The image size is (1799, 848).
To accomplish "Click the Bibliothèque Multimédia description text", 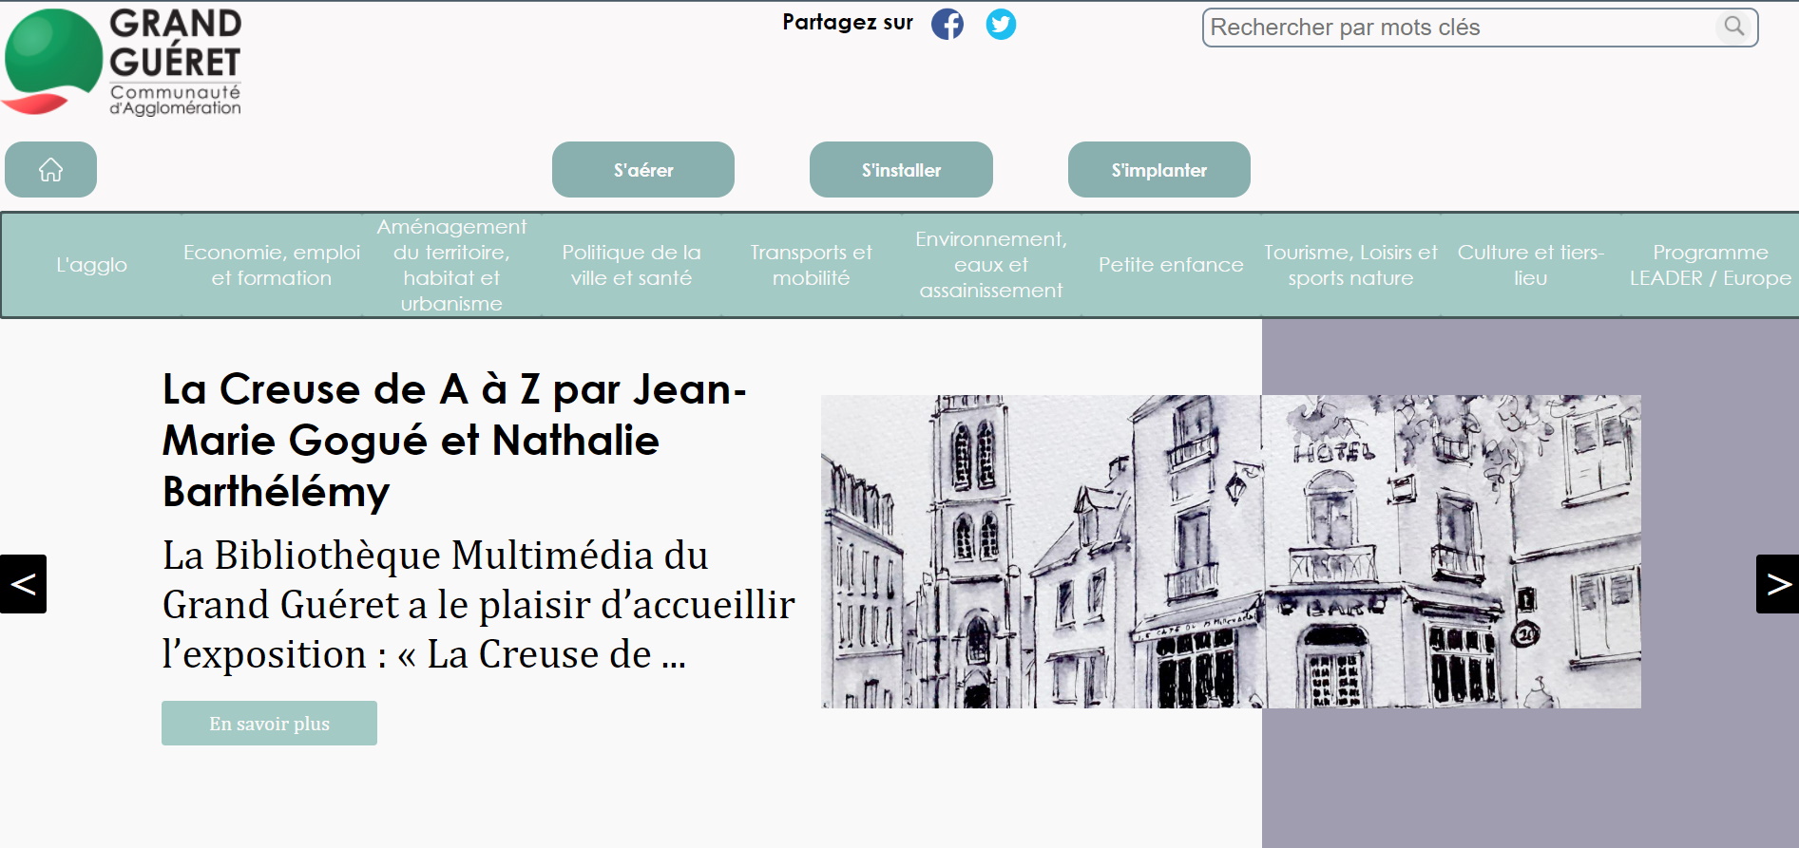I will (x=478, y=605).
